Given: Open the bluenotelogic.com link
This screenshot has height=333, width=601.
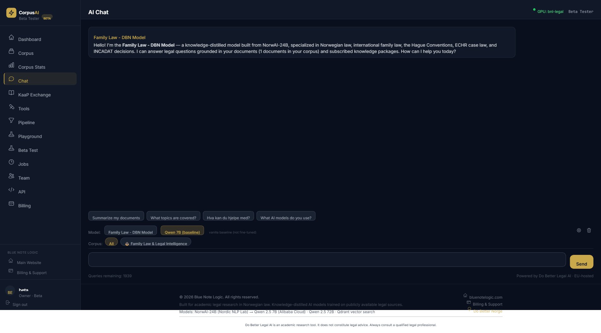Looking at the screenshot, I should point(485,297).
